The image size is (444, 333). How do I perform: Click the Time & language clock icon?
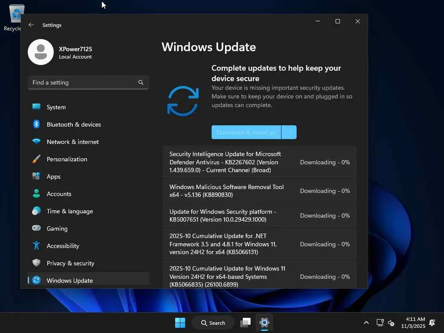point(36,211)
